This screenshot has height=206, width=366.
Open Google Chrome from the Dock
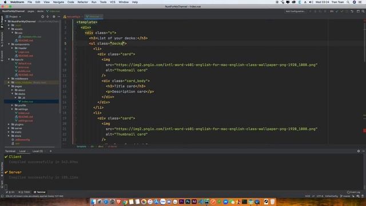pos(125,202)
